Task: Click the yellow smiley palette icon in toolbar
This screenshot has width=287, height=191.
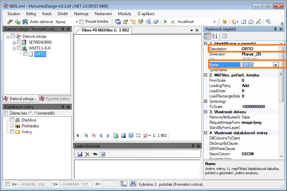Action: (224, 22)
